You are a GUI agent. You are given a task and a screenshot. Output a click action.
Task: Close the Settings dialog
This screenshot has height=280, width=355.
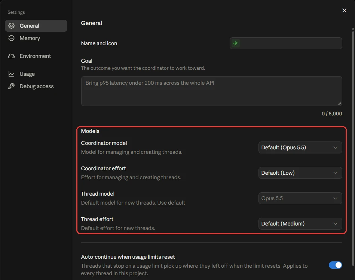click(x=344, y=10)
